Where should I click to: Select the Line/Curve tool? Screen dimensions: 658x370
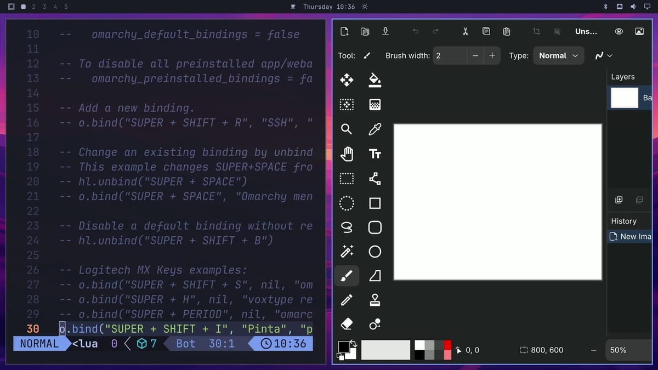tap(375, 179)
